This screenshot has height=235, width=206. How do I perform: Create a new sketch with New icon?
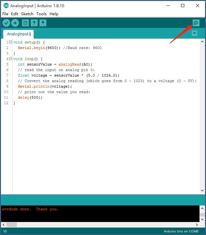(x=25, y=23)
